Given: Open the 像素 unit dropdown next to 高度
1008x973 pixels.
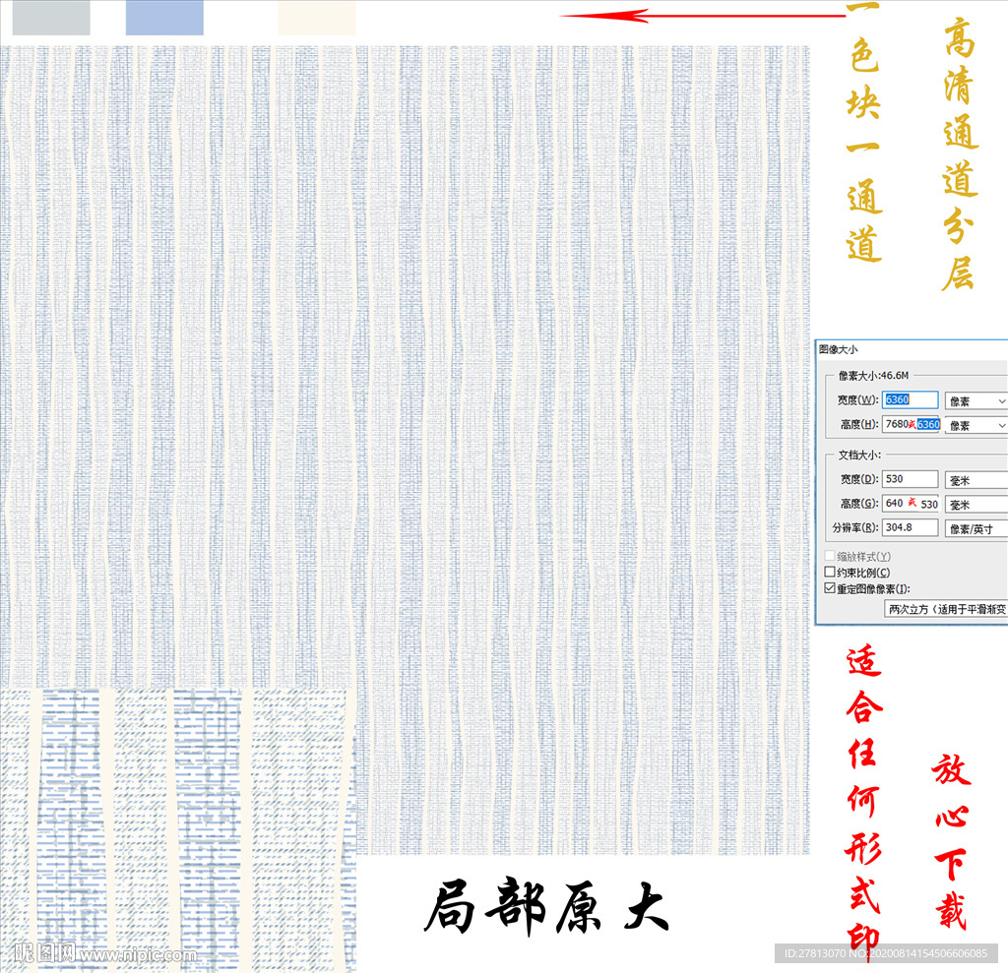Looking at the screenshot, I should [975, 426].
